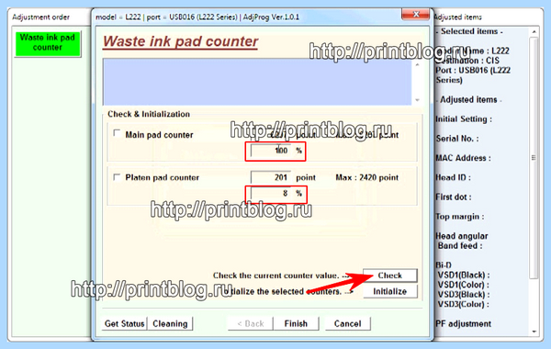Click the 'Adjustment order' panel title
Screen dimensions: 551x349
pos(40,17)
